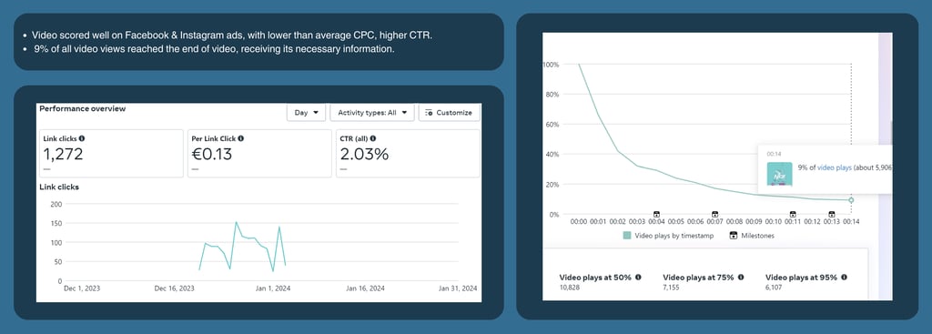Open the video plays link in tooltip
Viewport: 932px width, 334px height.
pos(835,168)
